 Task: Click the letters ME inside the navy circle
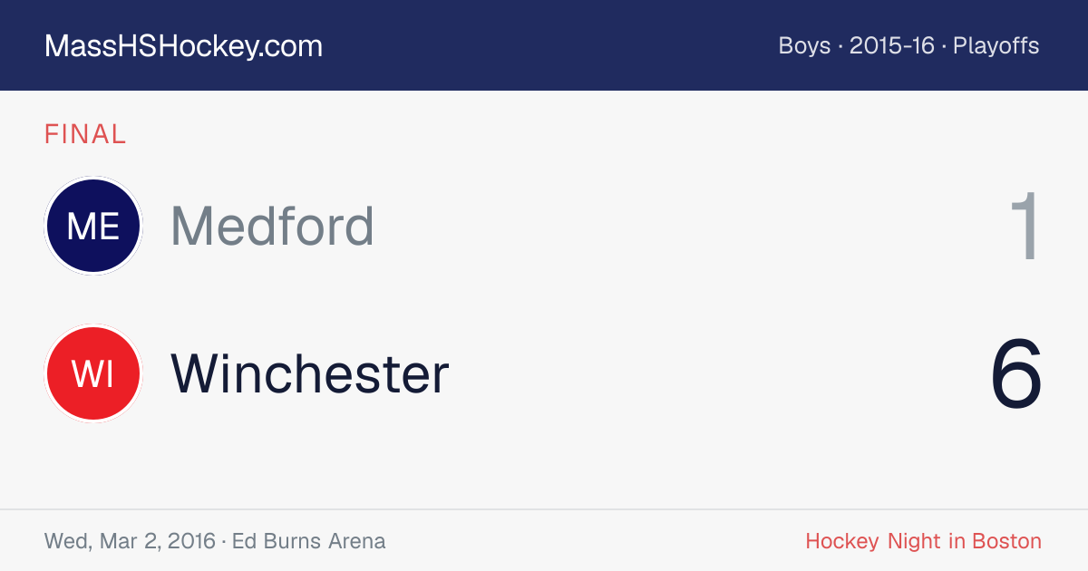tap(93, 227)
